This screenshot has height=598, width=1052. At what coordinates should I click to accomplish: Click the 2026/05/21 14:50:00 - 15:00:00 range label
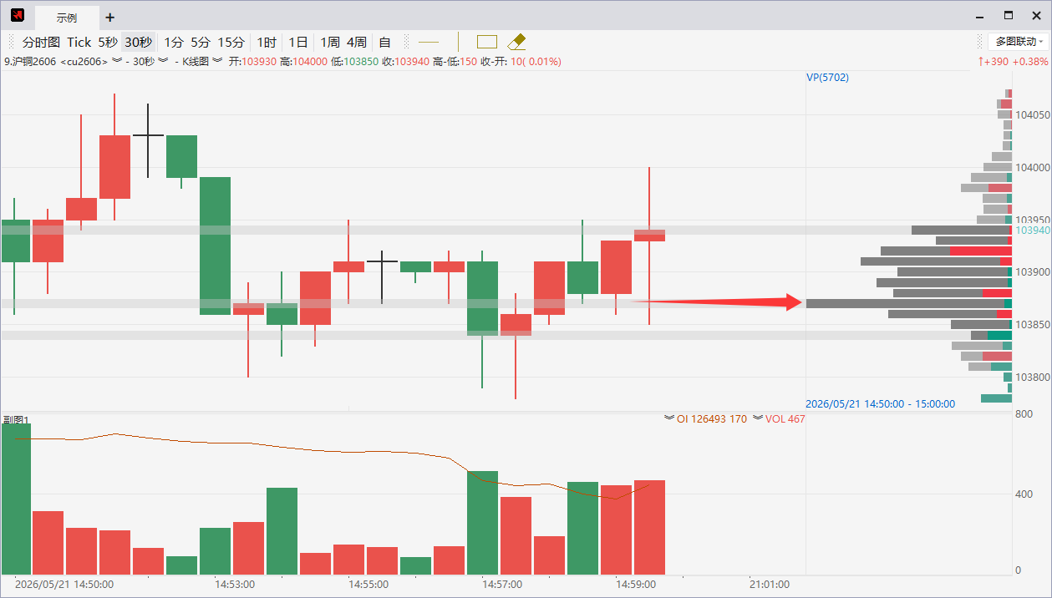click(881, 403)
